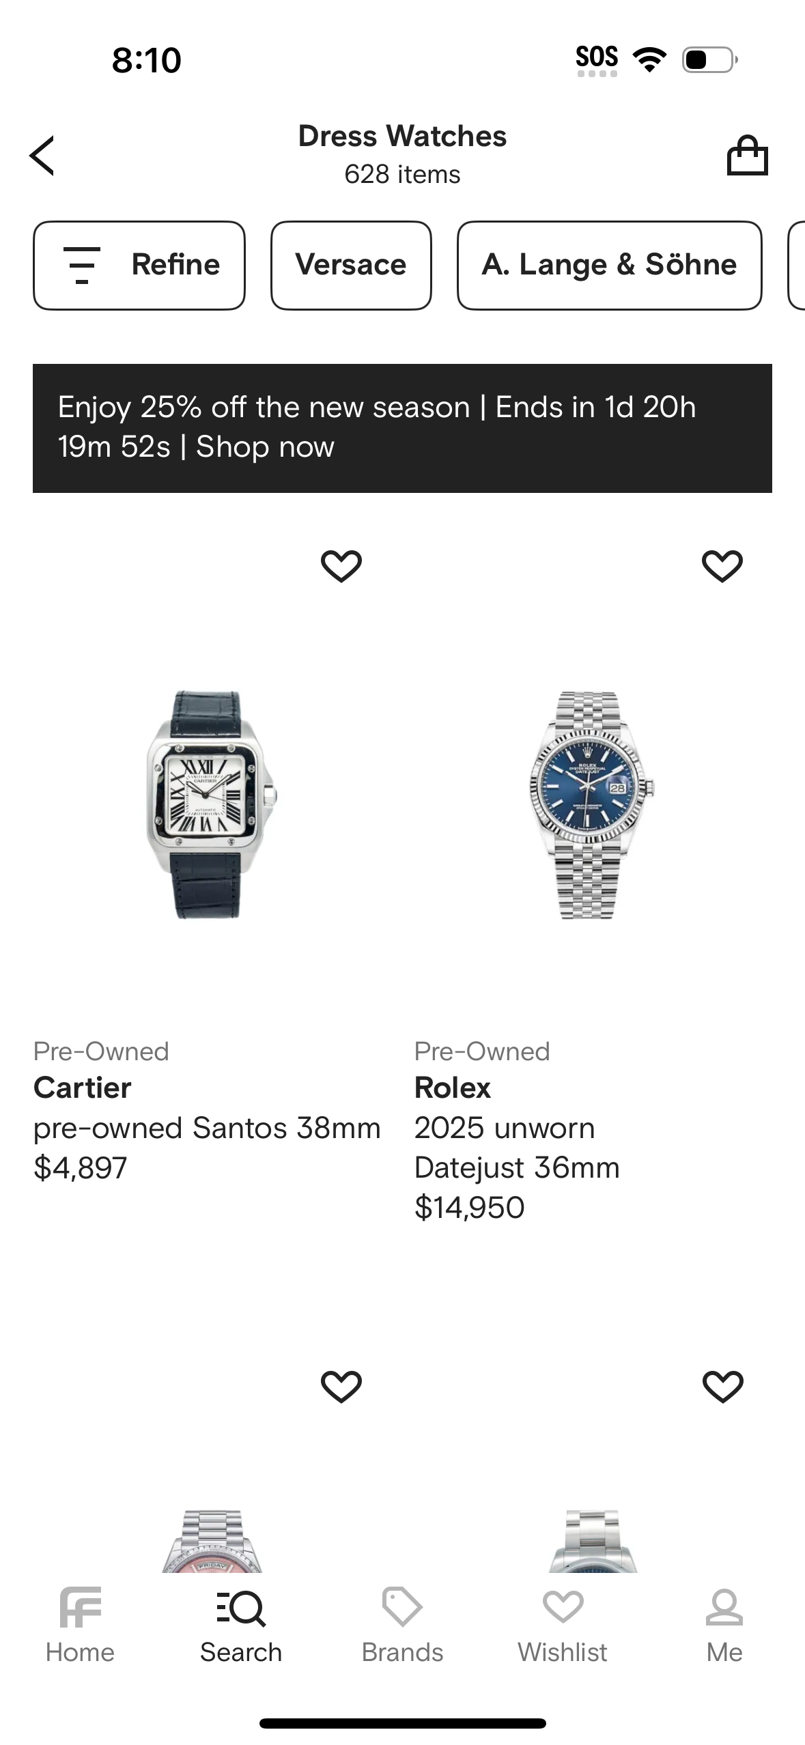Open the shopping bag
The width and height of the screenshot is (805, 1745).
tap(747, 156)
